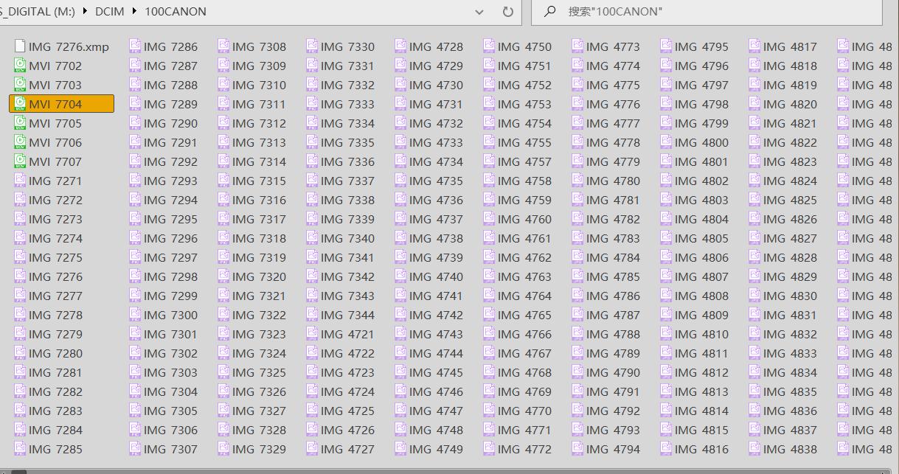Viewport: 899px width, 474px height.
Task: Click the _DIGITAL (M:) drive breadcrumb
Action: pos(37,12)
